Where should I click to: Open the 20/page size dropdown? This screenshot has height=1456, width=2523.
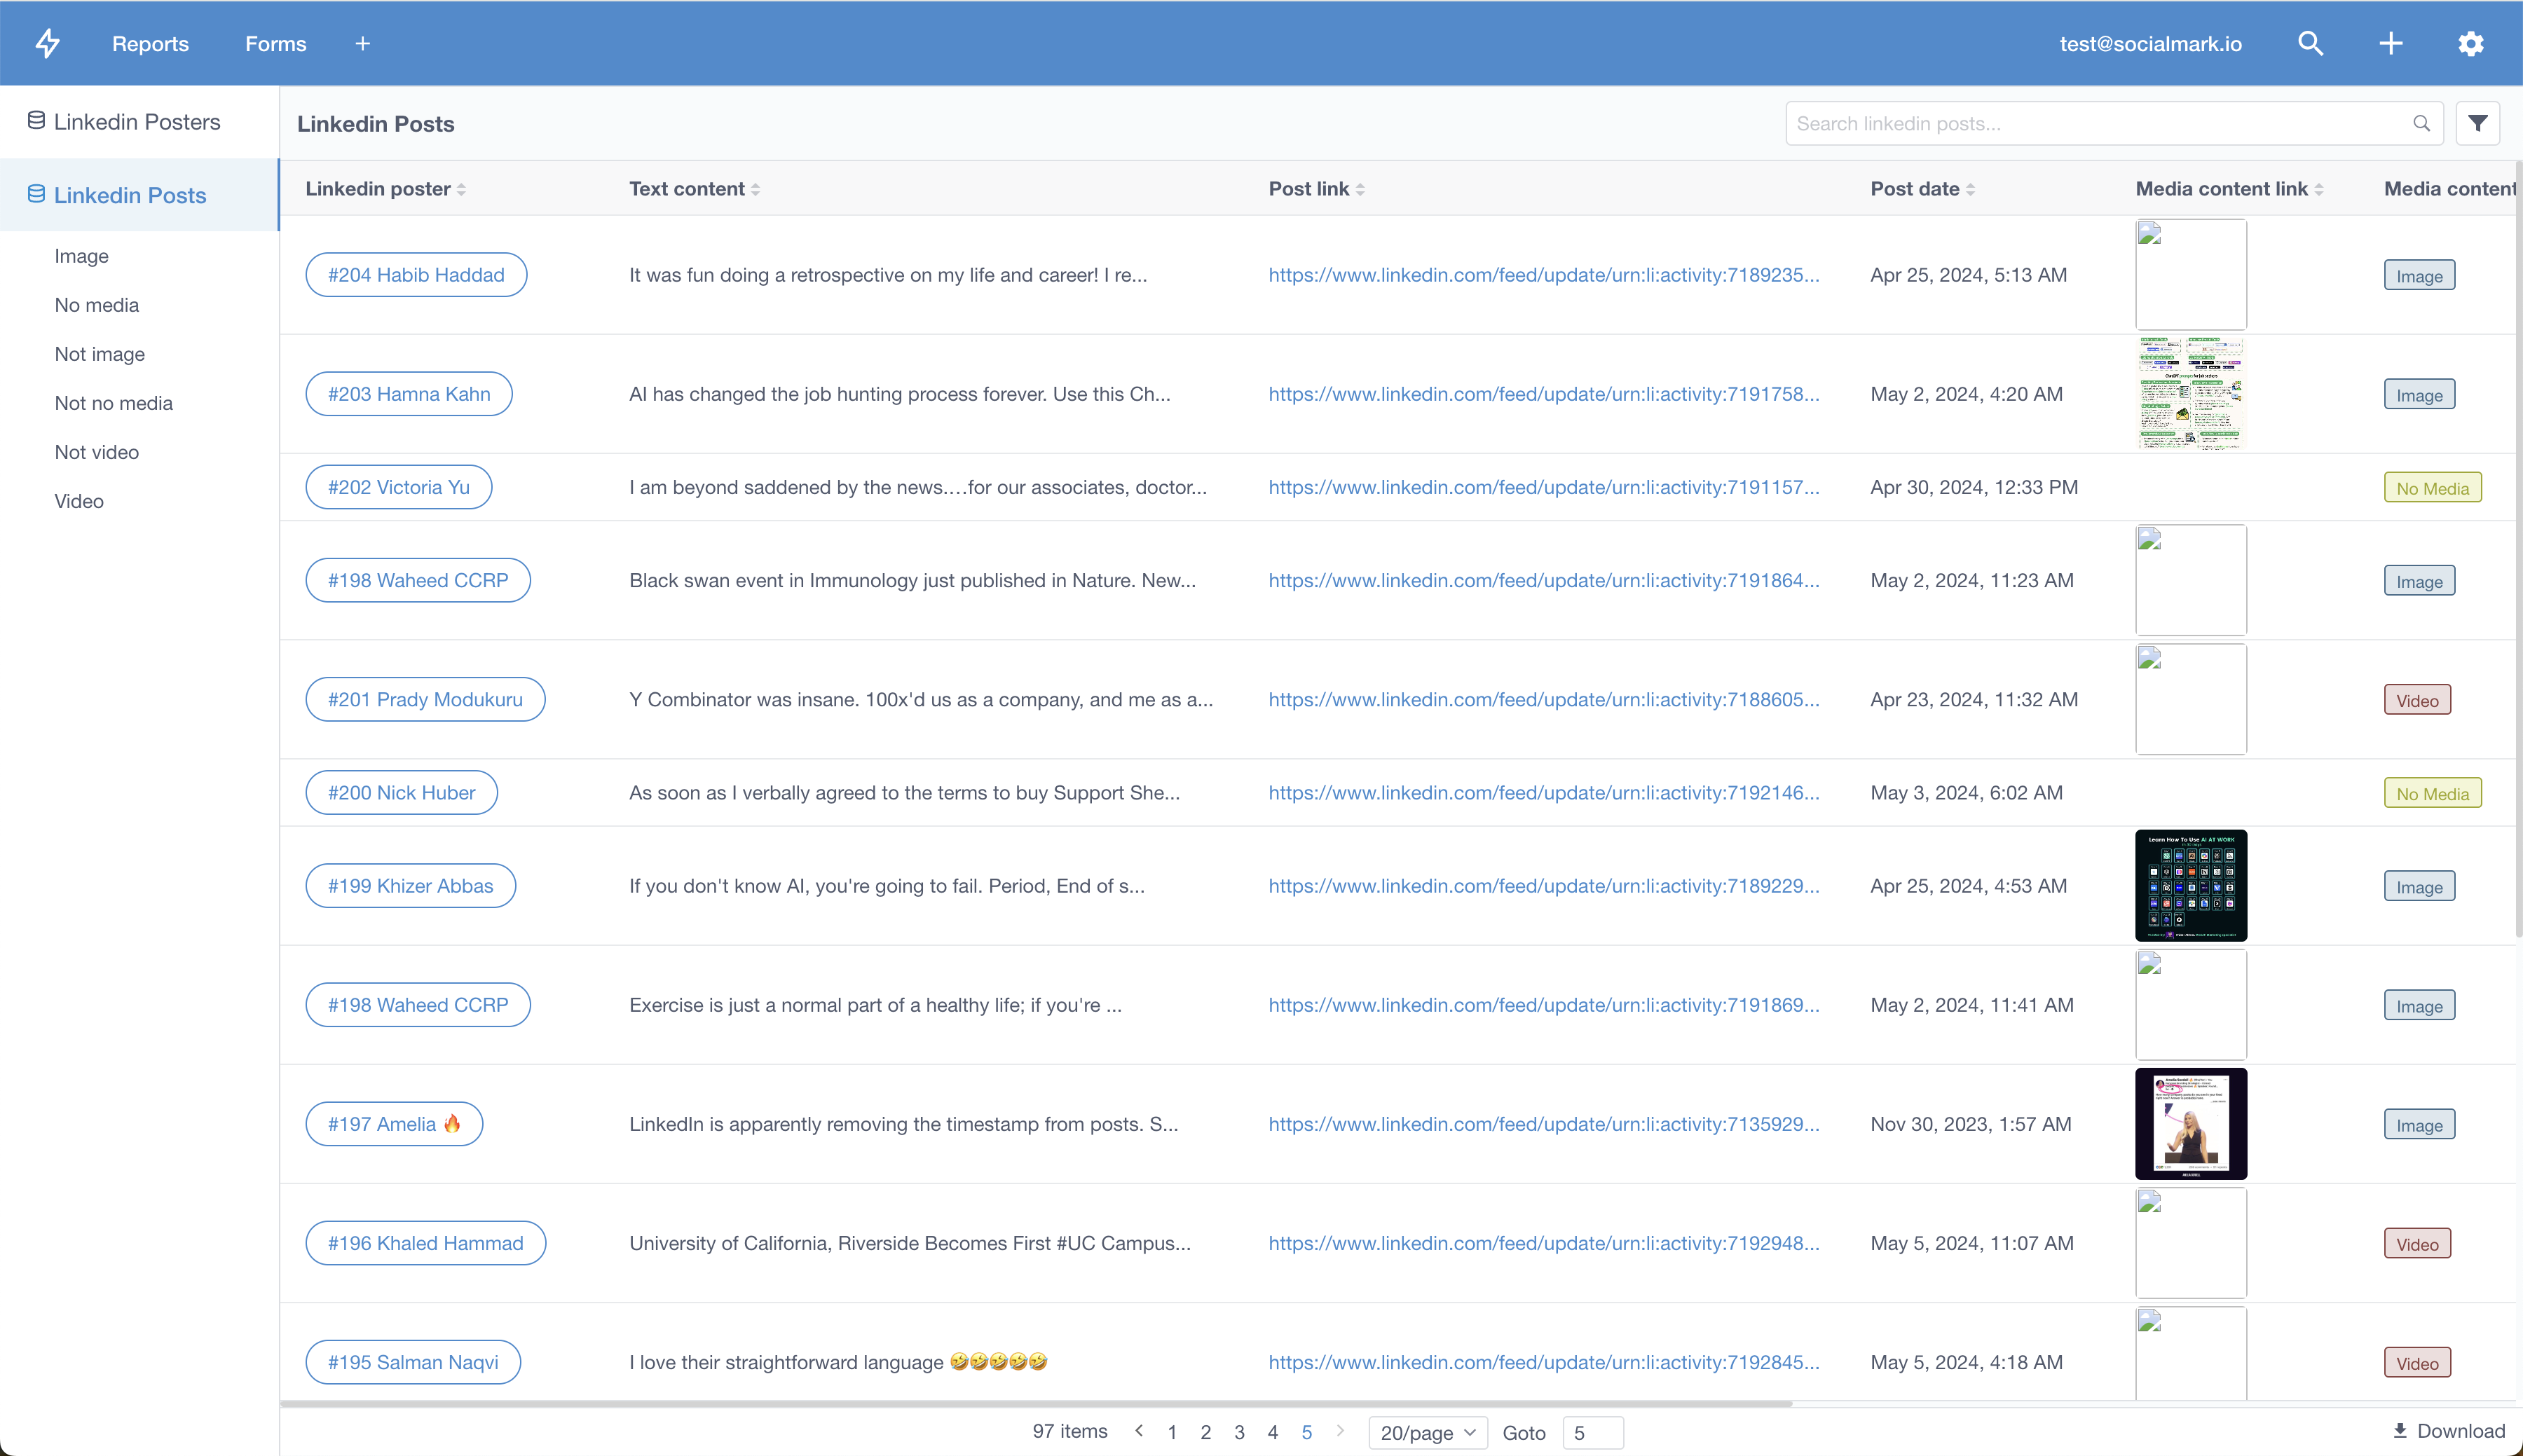(1427, 1432)
